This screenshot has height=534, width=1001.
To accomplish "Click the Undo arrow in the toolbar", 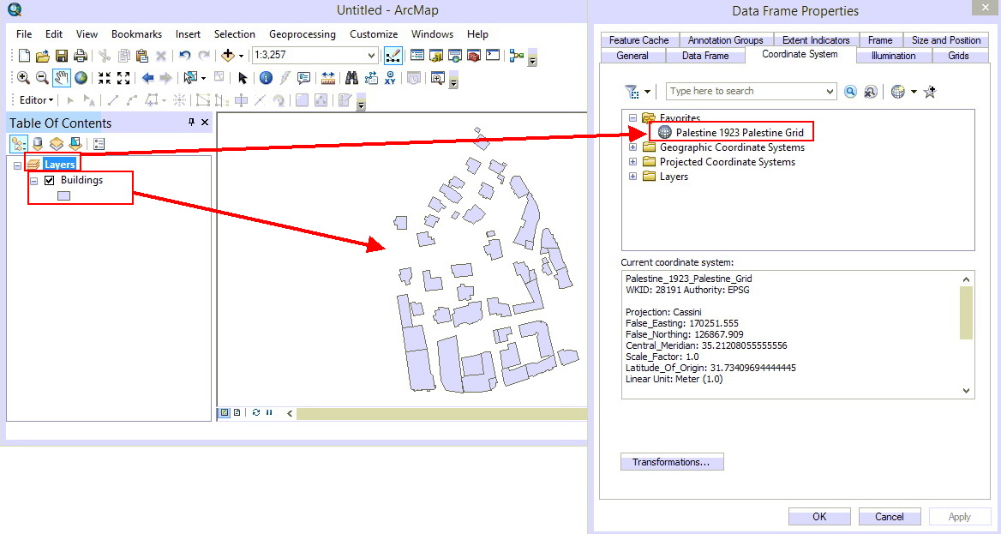I will (x=184, y=56).
